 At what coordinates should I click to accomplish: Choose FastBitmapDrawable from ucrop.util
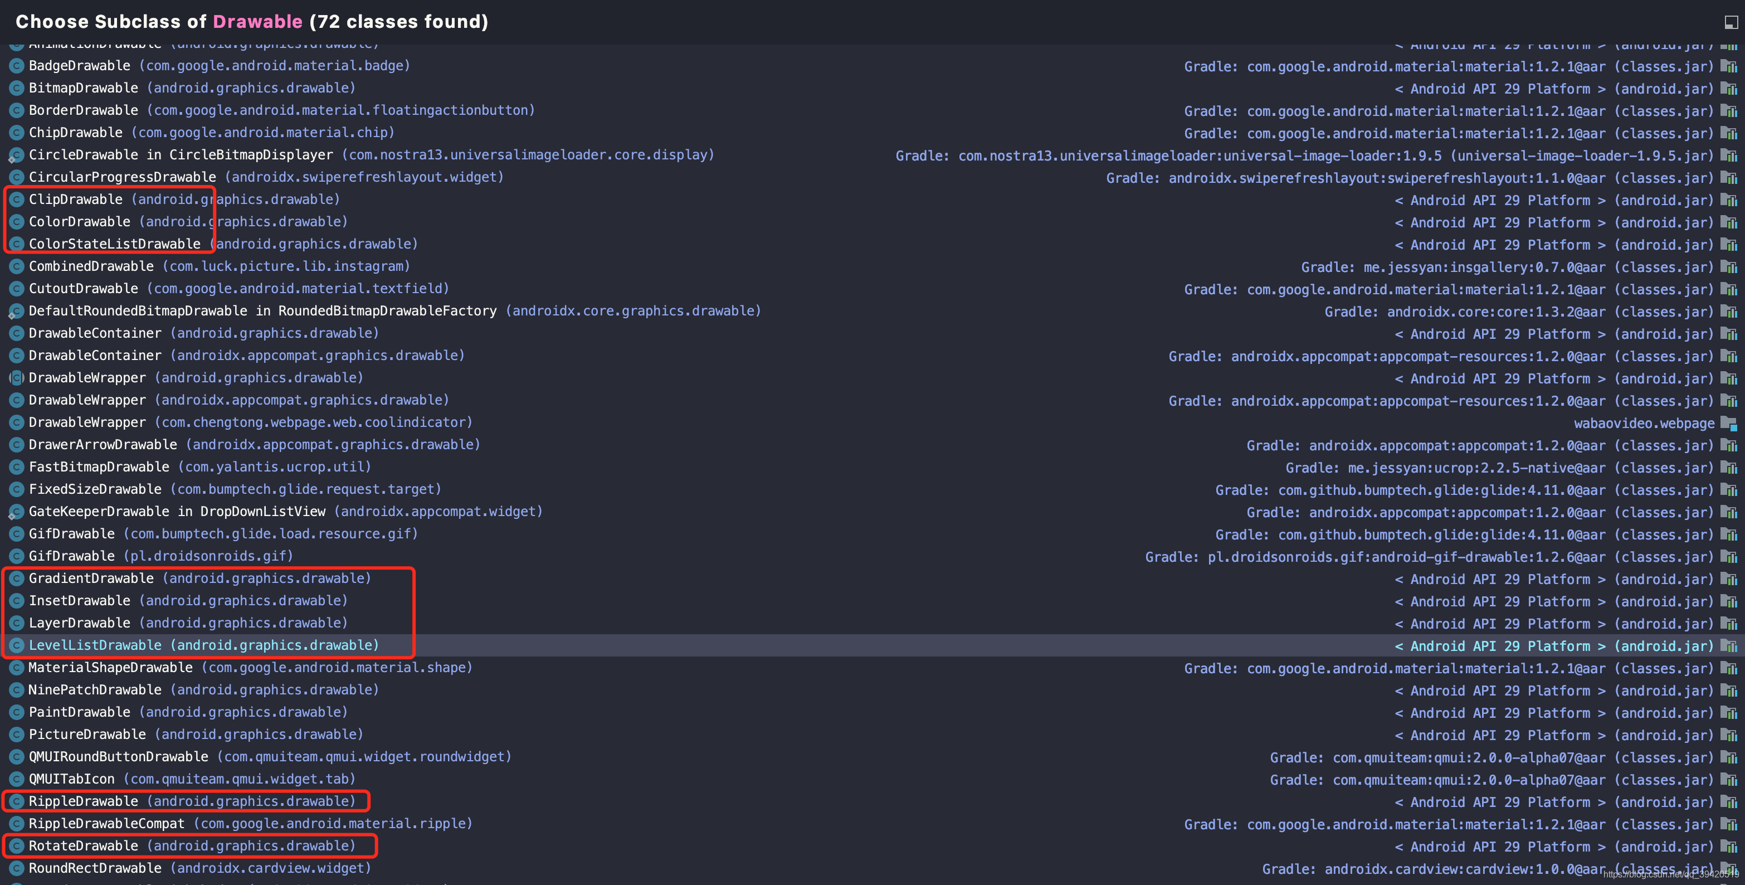pos(872,468)
